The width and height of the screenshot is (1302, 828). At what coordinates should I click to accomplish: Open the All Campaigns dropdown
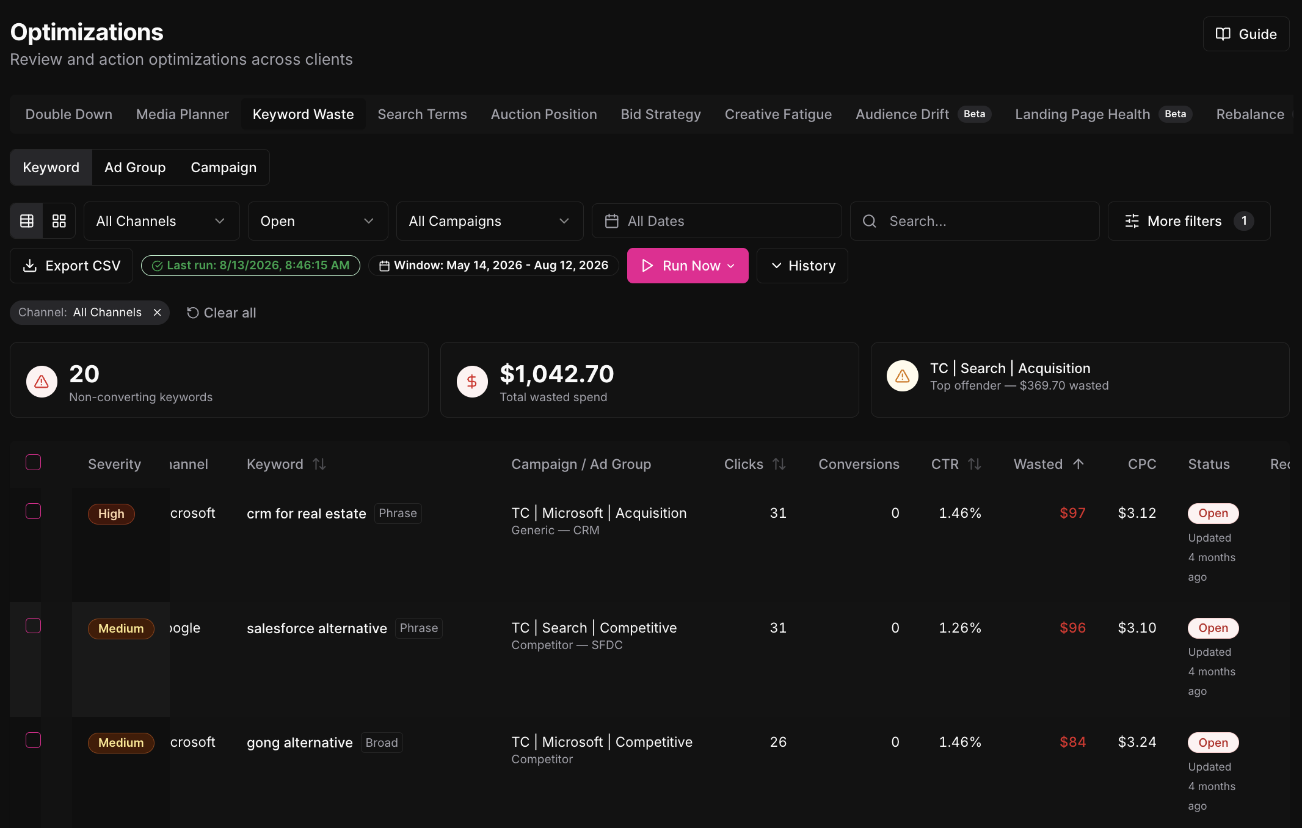490,221
